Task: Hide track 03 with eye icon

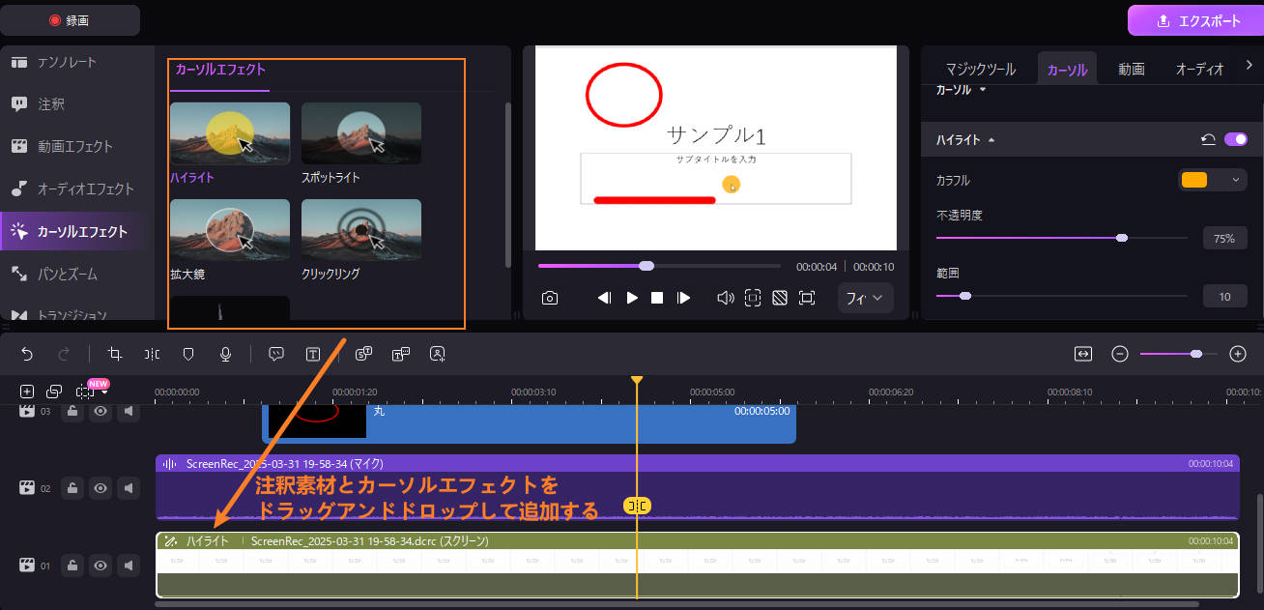Action: tap(101, 412)
